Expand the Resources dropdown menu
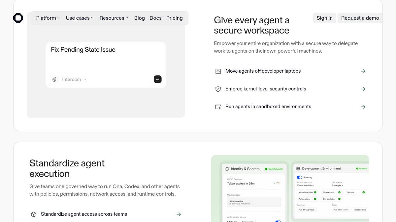Image resolution: width=396 pixels, height=222 pixels. coord(114,18)
